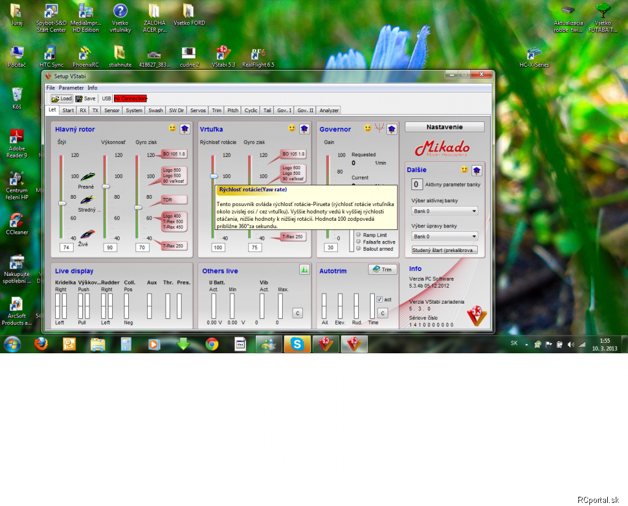Click the Save button in toolbar

click(x=86, y=99)
